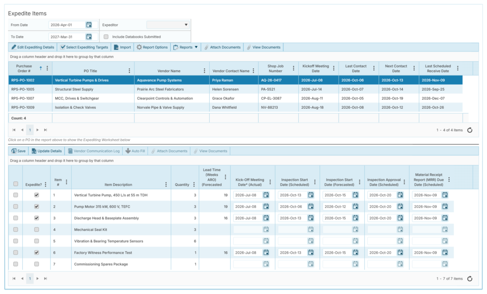
Task: Open Last Contact Date column menu
Action: tap(374, 68)
